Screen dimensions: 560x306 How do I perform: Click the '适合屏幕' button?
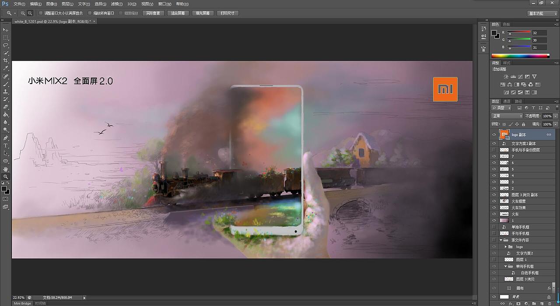(178, 13)
